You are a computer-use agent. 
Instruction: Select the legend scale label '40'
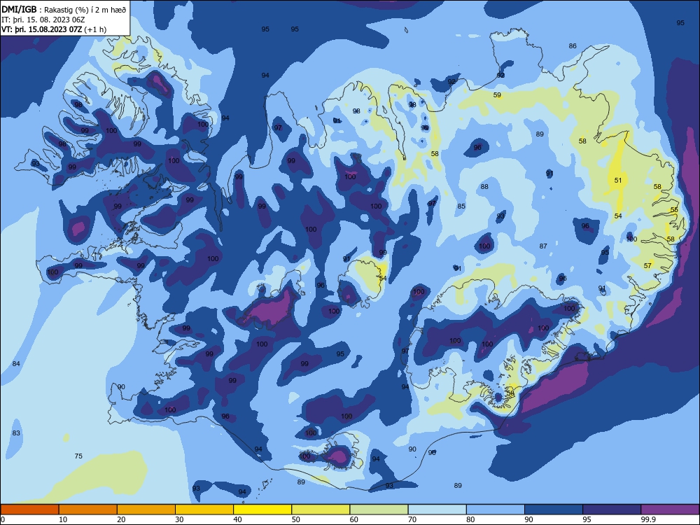click(238, 519)
